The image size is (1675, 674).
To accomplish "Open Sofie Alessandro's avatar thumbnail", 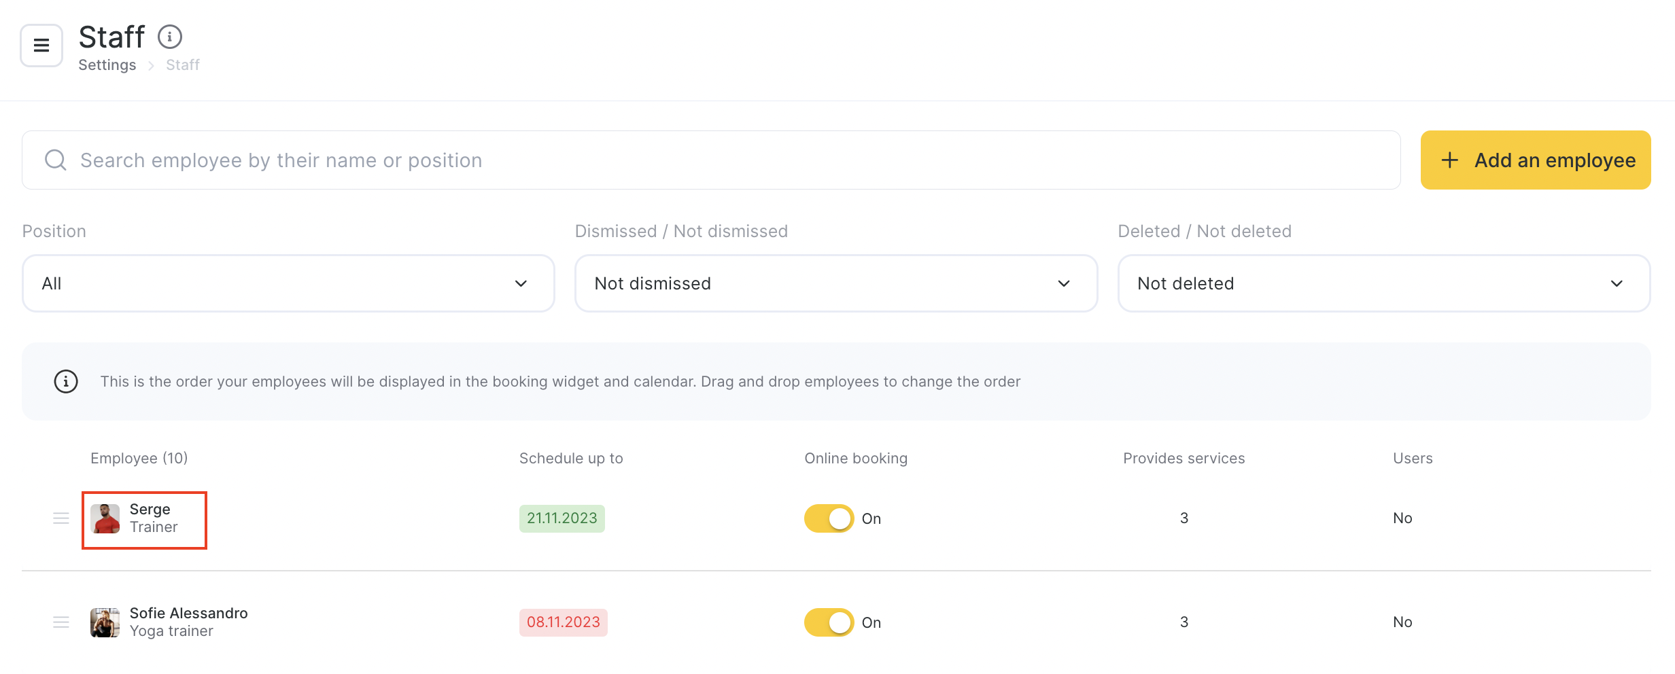I will 105,622.
